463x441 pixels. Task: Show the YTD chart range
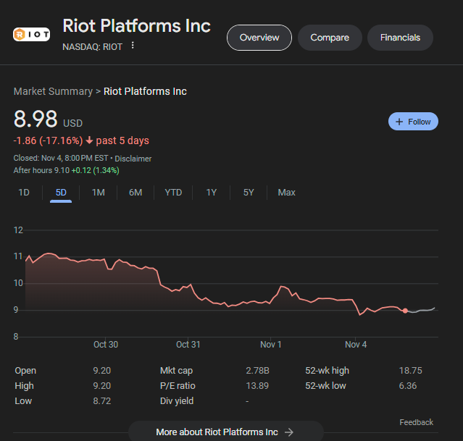click(173, 193)
